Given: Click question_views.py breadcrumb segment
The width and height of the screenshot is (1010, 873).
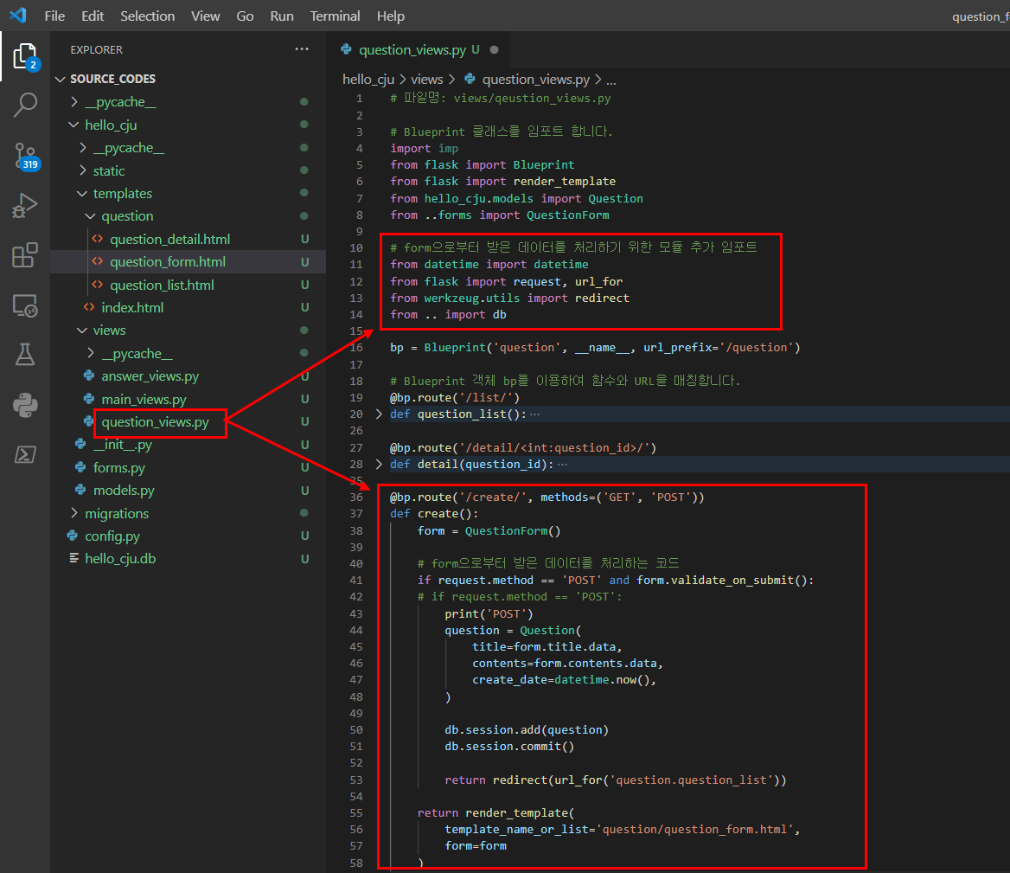Looking at the screenshot, I should tap(536, 80).
